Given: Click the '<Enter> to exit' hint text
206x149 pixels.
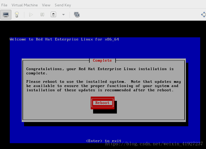Looking at the screenshot, I should coord(103,141).
